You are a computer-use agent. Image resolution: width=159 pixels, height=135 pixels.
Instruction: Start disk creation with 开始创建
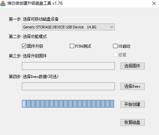pos(132,104)
